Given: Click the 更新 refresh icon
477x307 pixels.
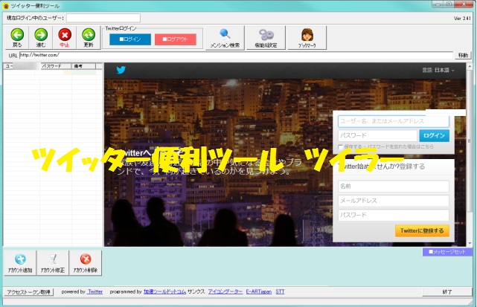Looking at the screenshot, I should [x=89, y=34].
